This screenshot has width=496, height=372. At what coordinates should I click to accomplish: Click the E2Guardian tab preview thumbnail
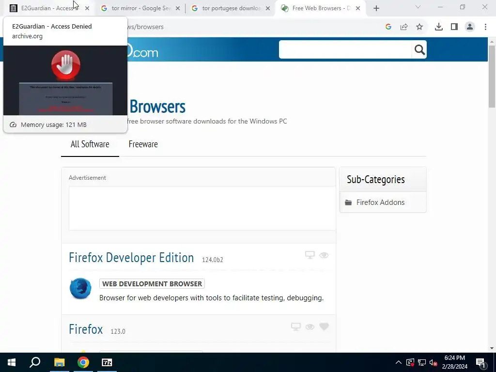click(65, 80)
